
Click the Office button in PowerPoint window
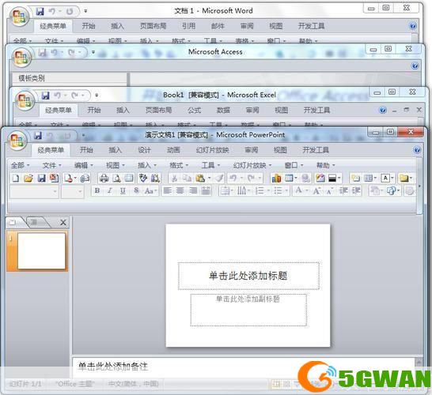click(x=17, y=140)
